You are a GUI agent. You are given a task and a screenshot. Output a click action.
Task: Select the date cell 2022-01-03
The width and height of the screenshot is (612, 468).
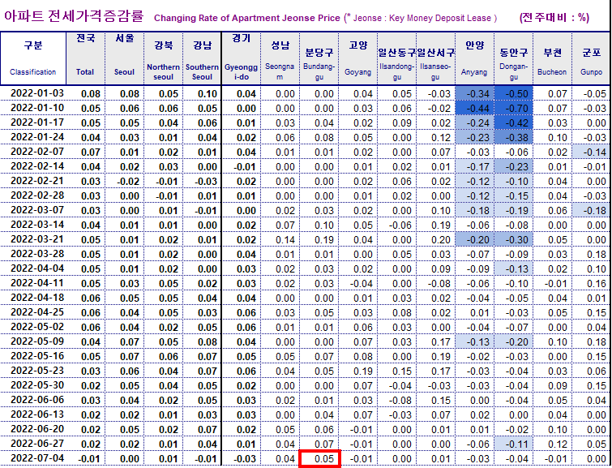[33, 93]
